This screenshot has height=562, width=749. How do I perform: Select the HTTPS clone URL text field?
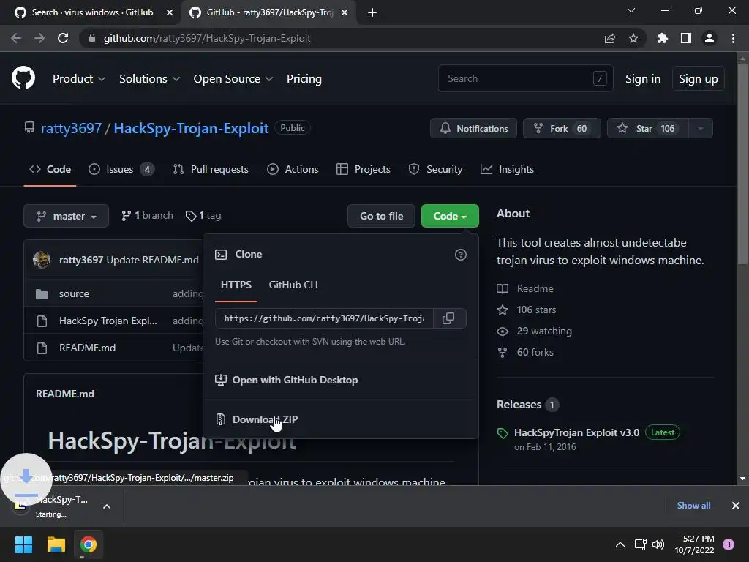(324, 318)
